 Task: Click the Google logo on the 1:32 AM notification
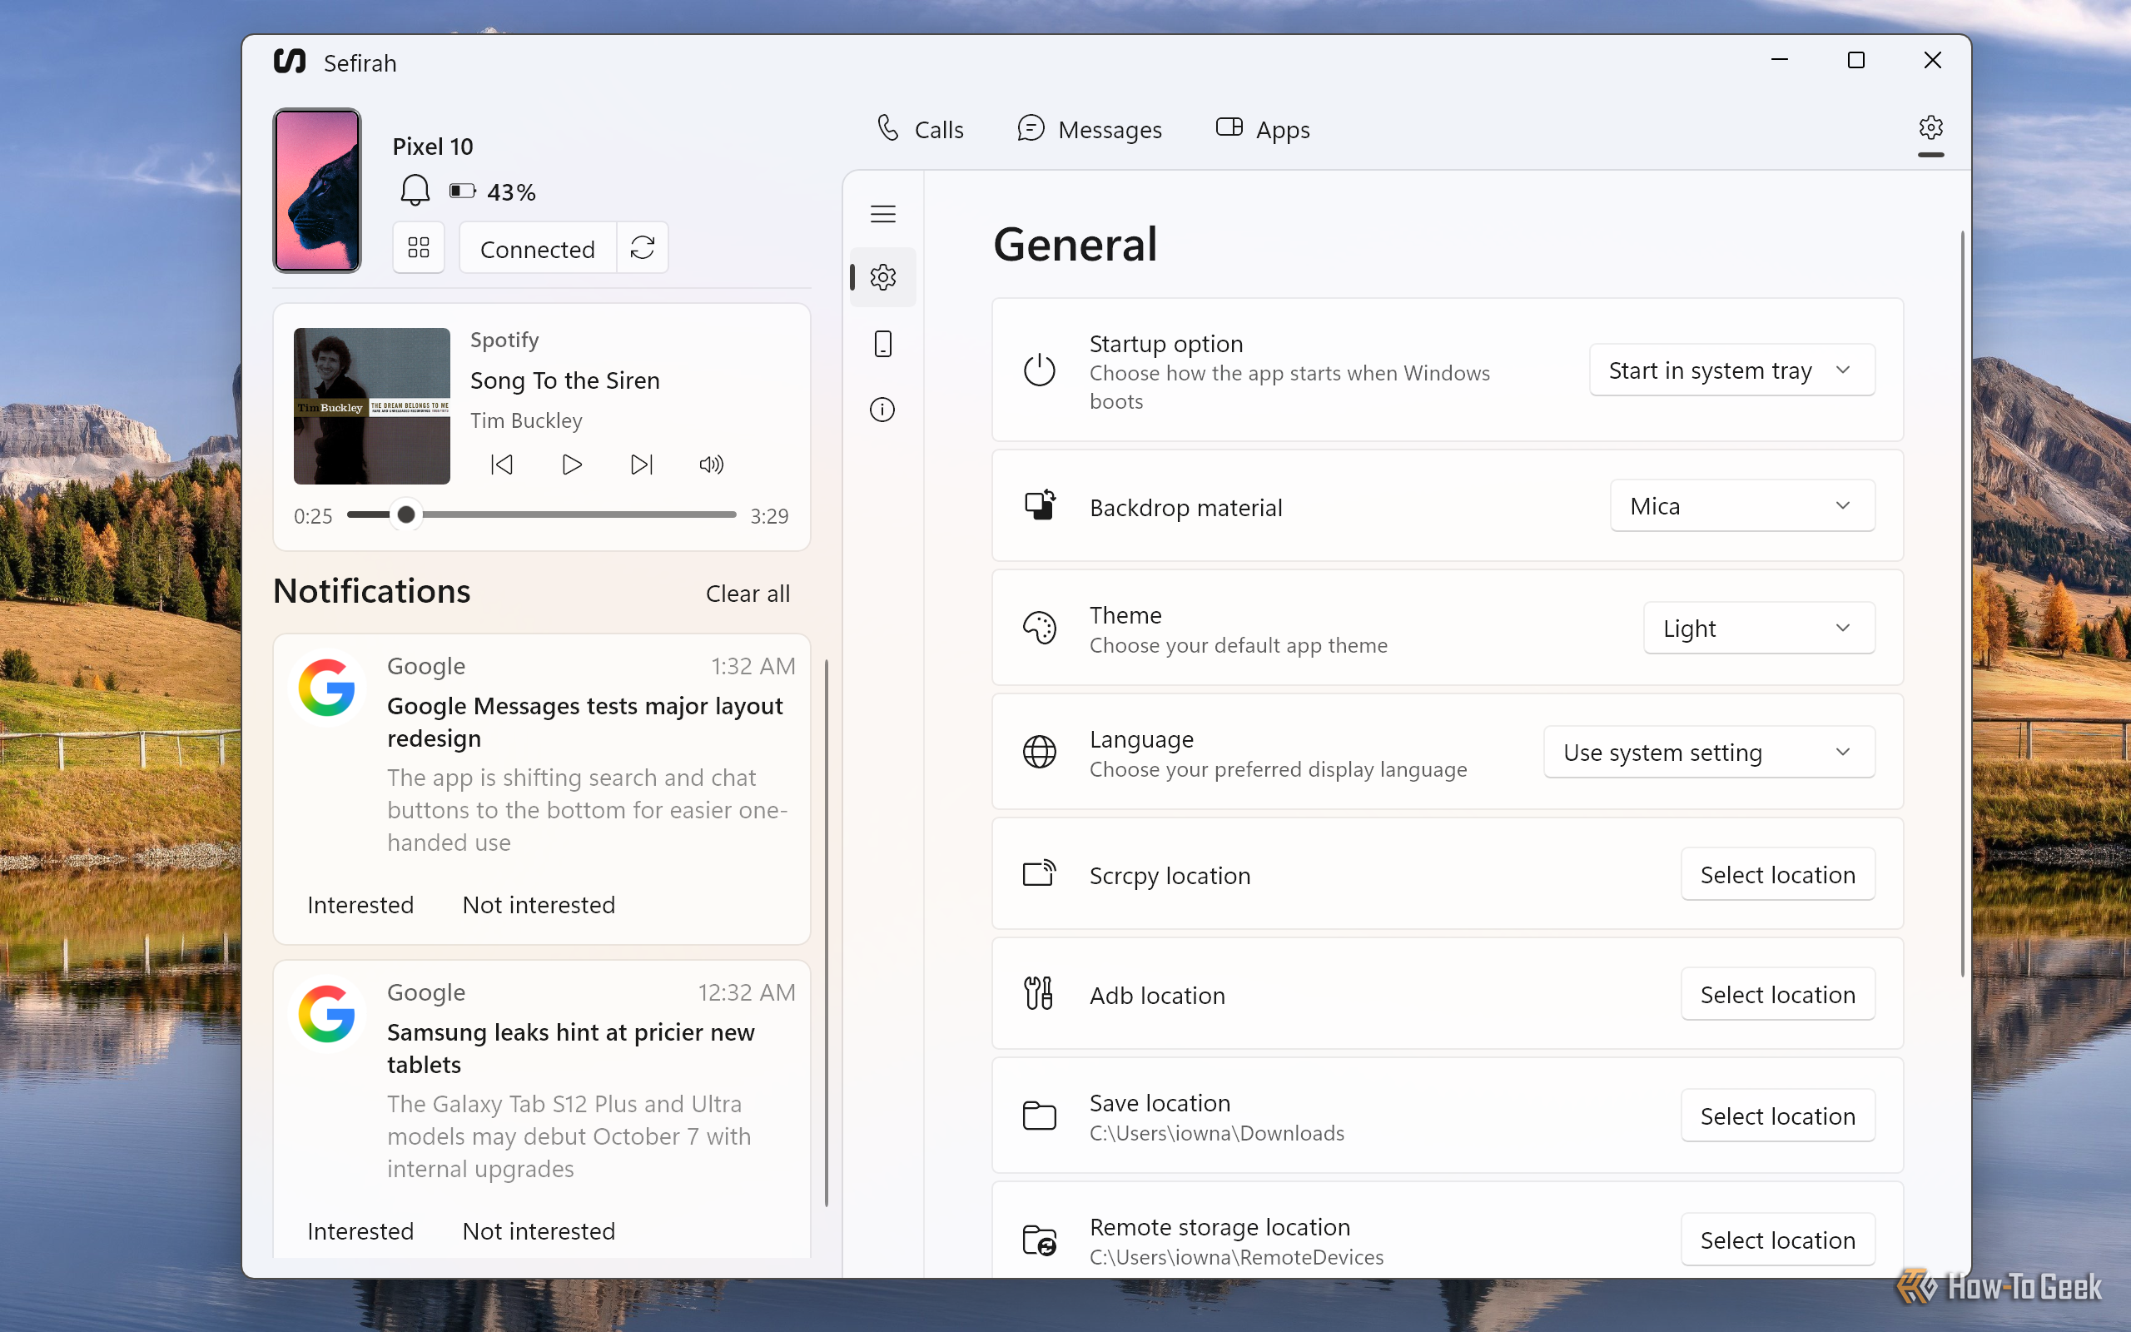point(326,687)
